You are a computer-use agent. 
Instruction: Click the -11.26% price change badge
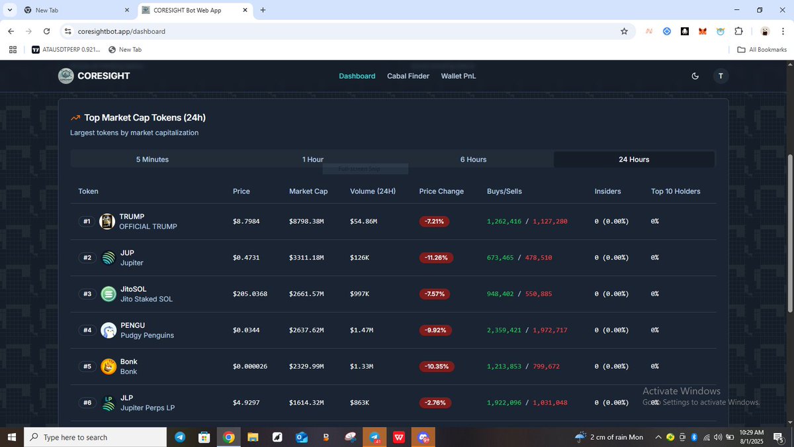point(437,258)
